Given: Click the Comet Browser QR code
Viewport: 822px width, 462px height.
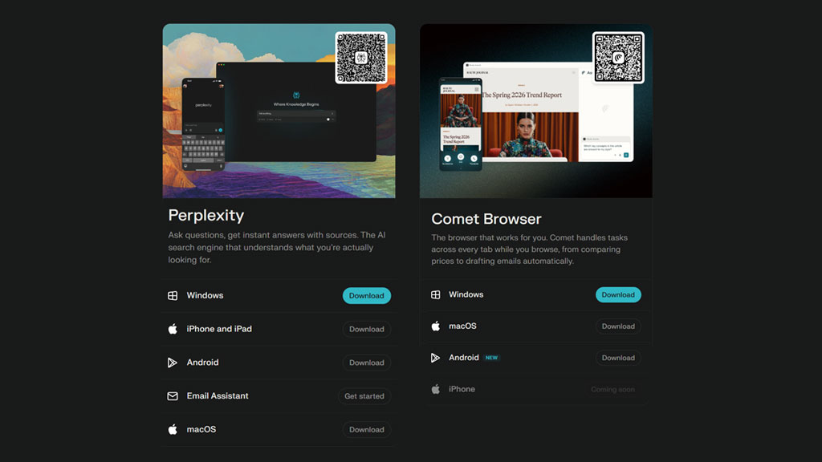Looking at the screenshot, I should [x=618, y=58].
